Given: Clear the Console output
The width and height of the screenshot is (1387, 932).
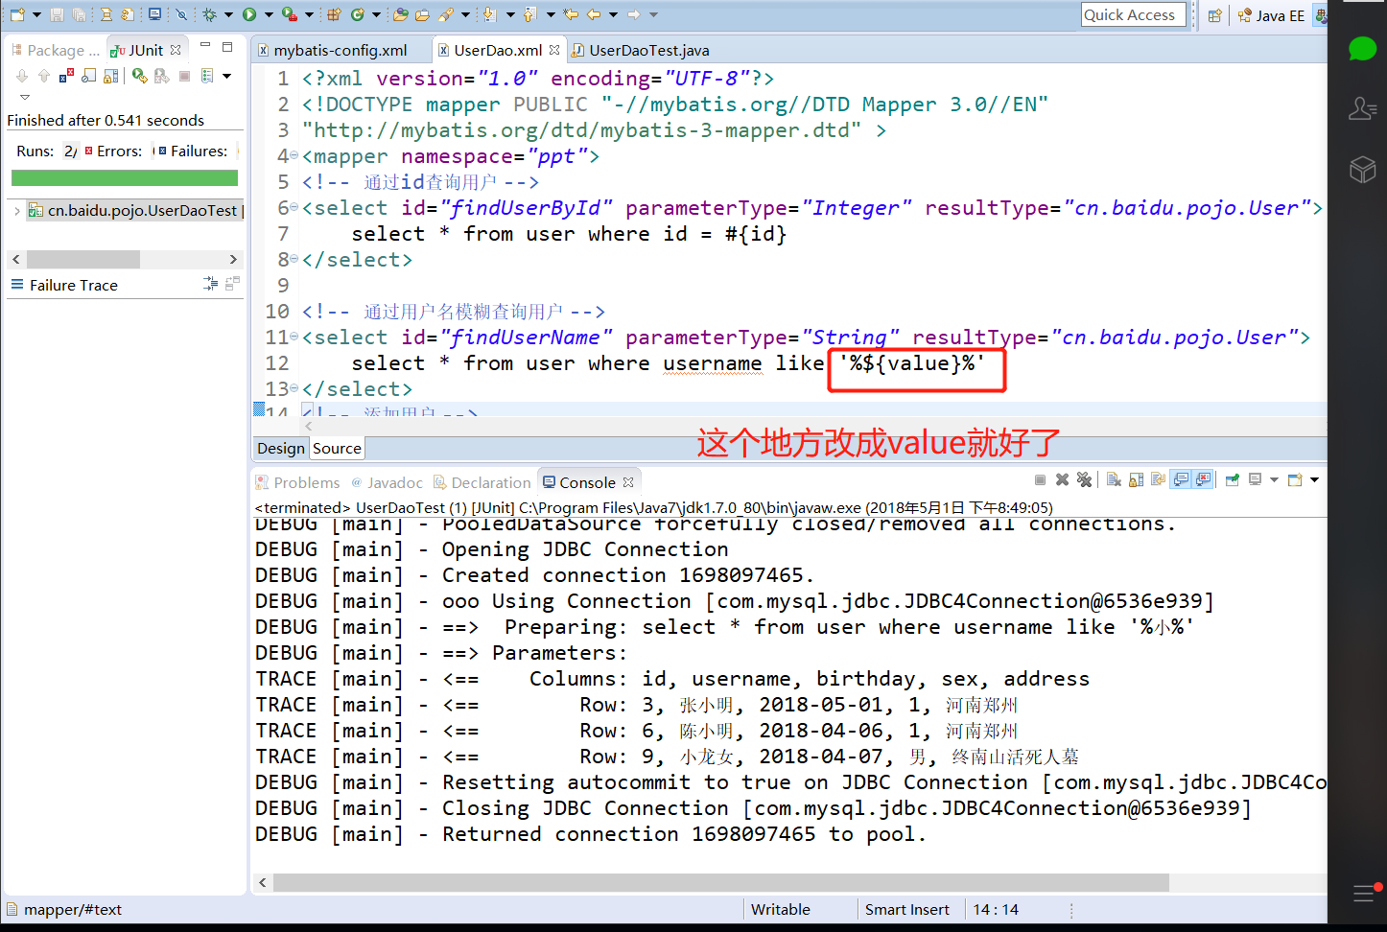Looking at the screenshot, I should tap(1111, 480).
